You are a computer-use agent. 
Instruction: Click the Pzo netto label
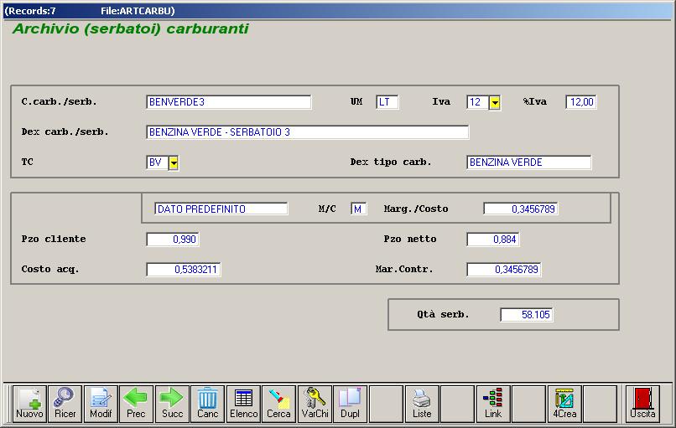(410, 239)
